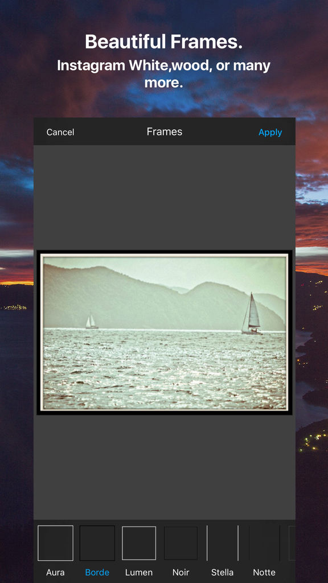
Task: Tap the Stella label text
Action: coord(223,572)
